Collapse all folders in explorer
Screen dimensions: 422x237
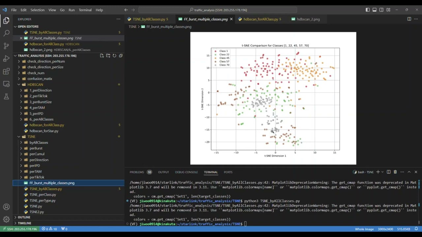(x=121, y=56)
